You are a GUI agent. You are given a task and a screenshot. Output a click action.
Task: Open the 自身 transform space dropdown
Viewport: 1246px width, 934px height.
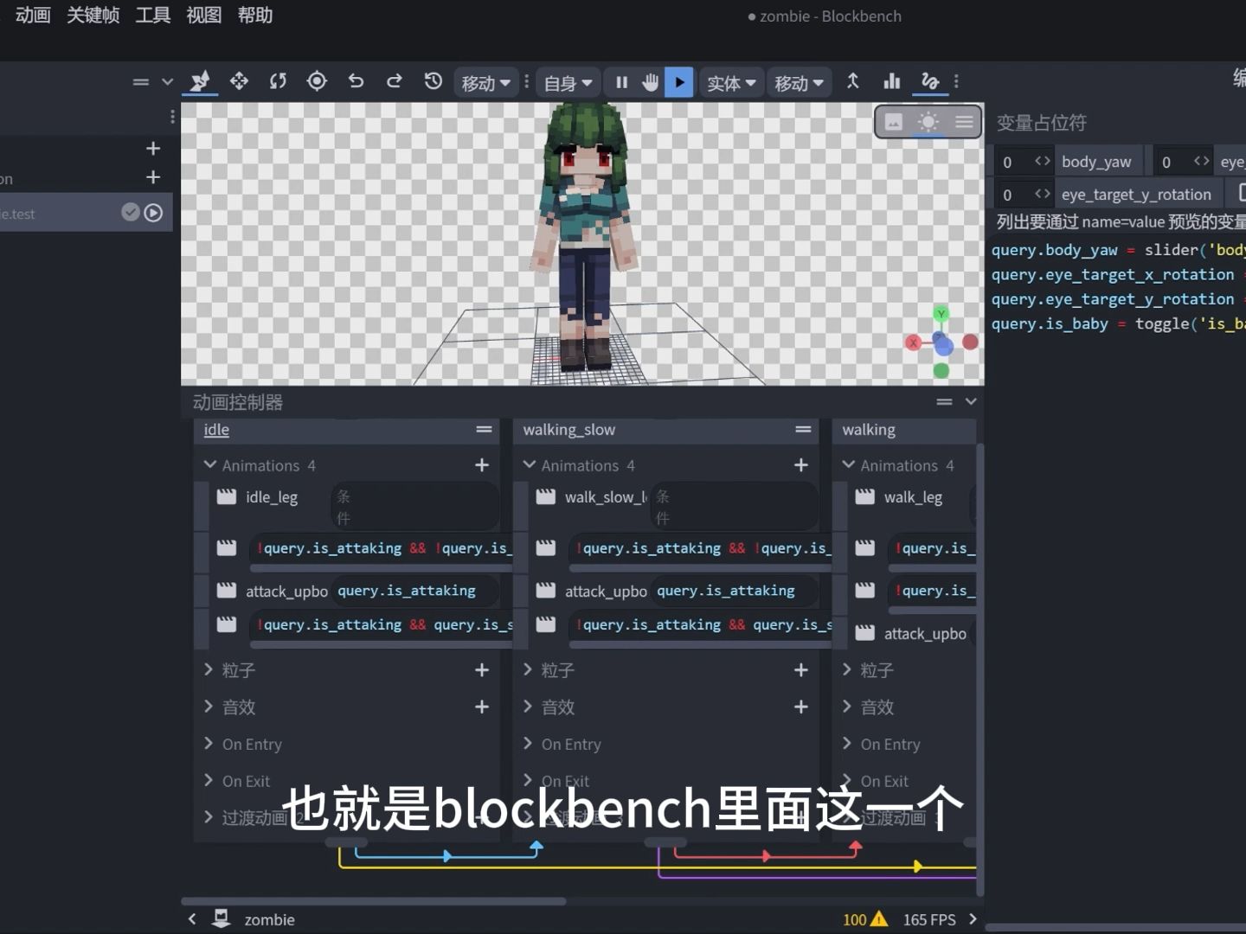pyautogui.click(x=568, y=82)
